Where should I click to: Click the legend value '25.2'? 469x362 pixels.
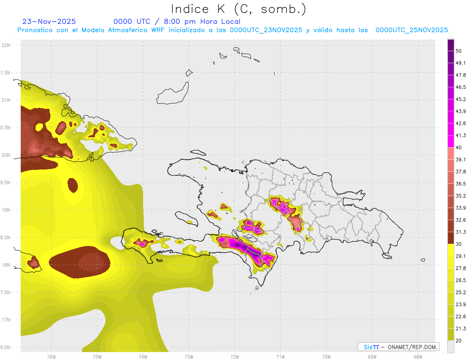461,292
